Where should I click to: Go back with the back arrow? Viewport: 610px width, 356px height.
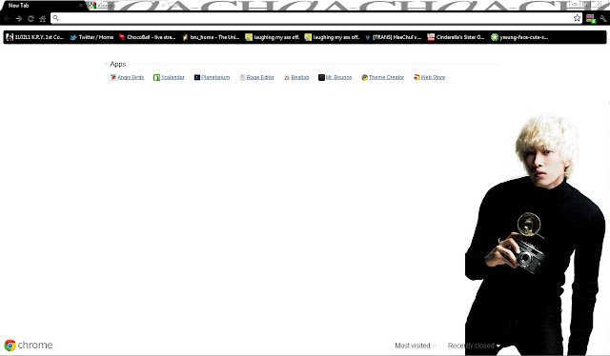[x=7, y=18]
